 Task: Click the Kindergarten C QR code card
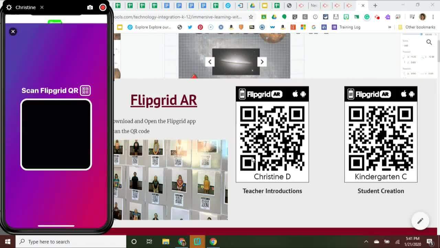tap(381, 134)
